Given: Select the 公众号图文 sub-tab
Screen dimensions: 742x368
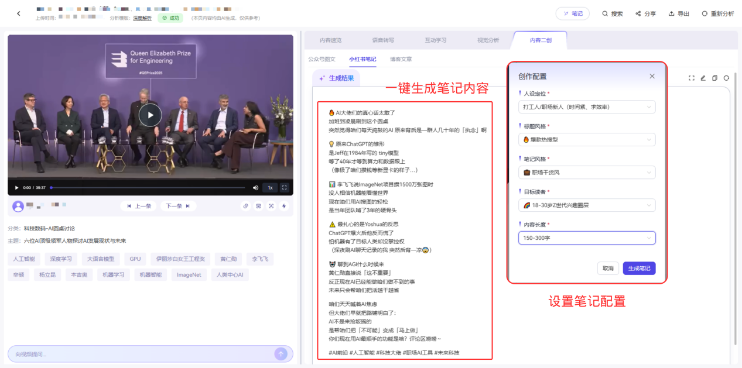Looking at the screenshot, I should (323, 59).
